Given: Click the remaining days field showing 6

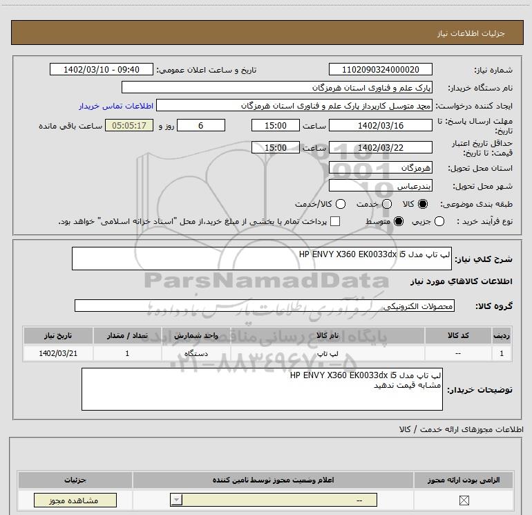Looking at the screenshot, I should [201, 125].
